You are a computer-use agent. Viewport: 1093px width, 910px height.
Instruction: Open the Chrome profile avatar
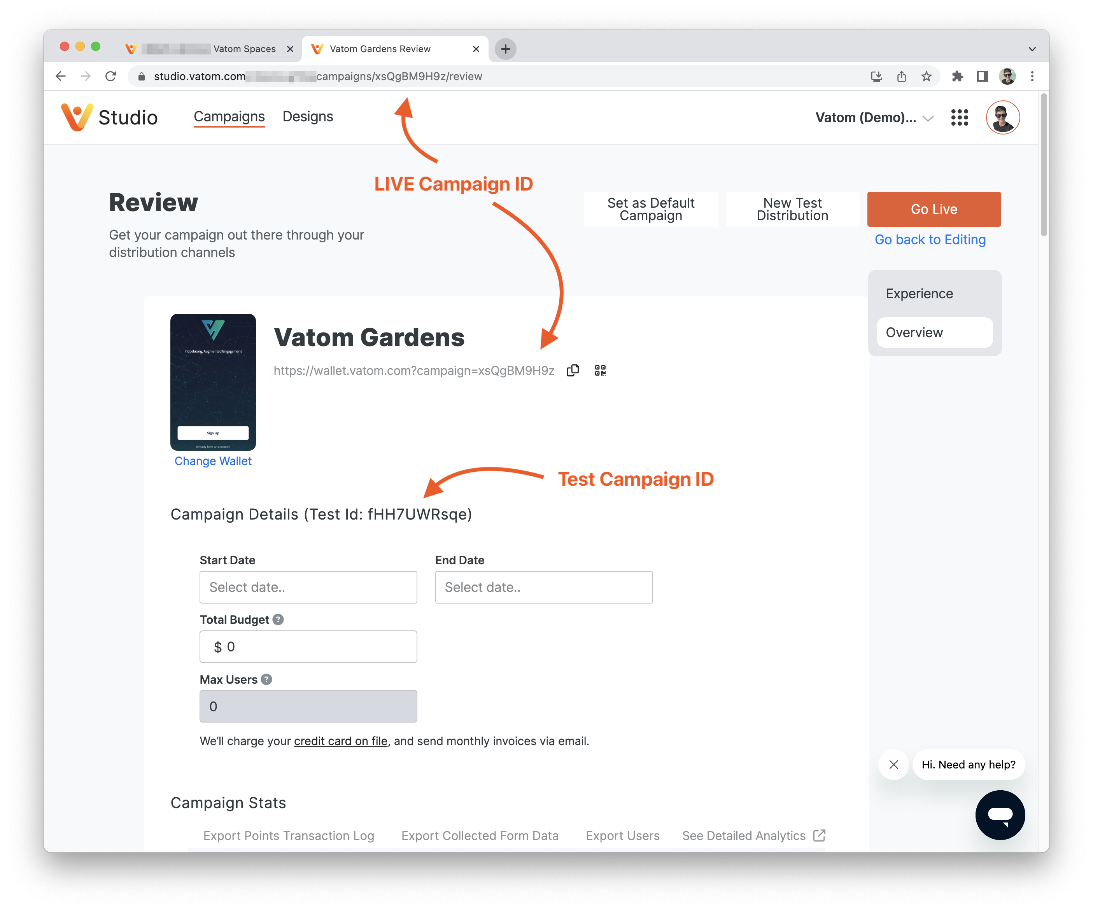point(1007,77)
